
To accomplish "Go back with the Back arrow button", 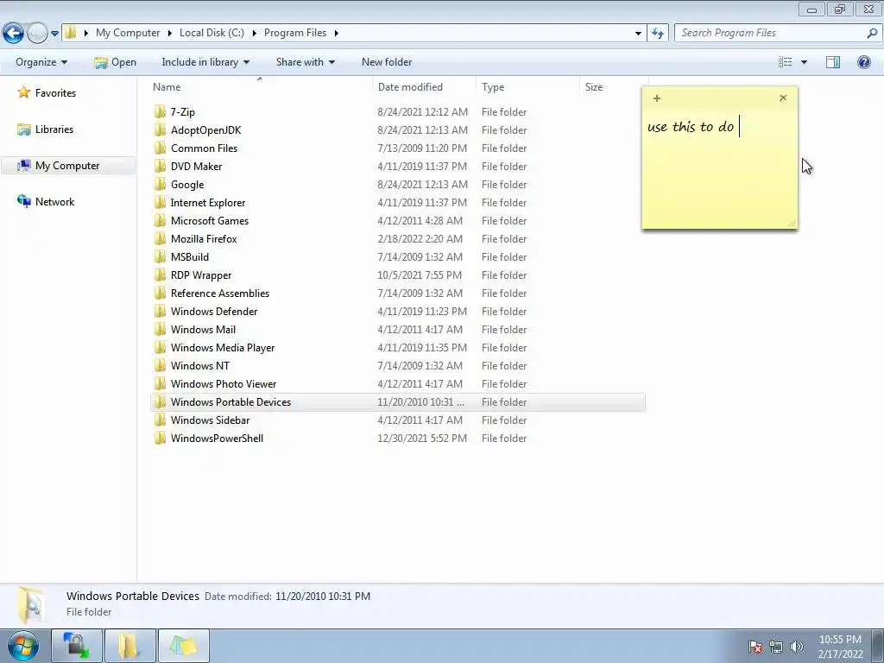I will pos(14,33).
